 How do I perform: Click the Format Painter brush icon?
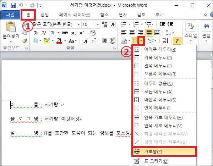point(24,41)
